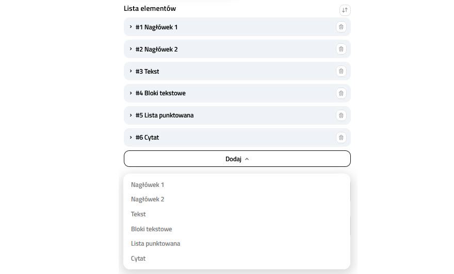Select Tekst in the Dodaj menu
The height and width of the screenshot is (274, 454).
coord(138,214)
